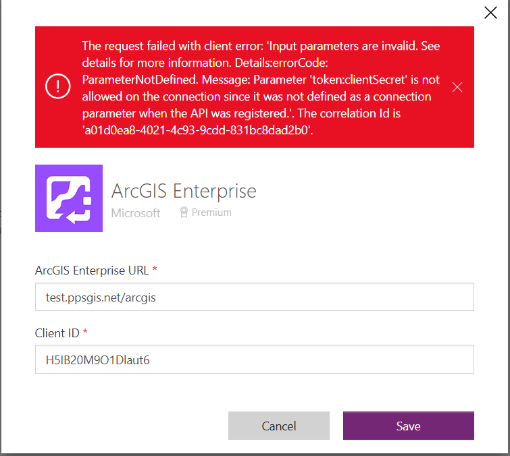Click the ArcGIS Enterprise URL field label
510x456 pixels.
(x=92, y=270)
